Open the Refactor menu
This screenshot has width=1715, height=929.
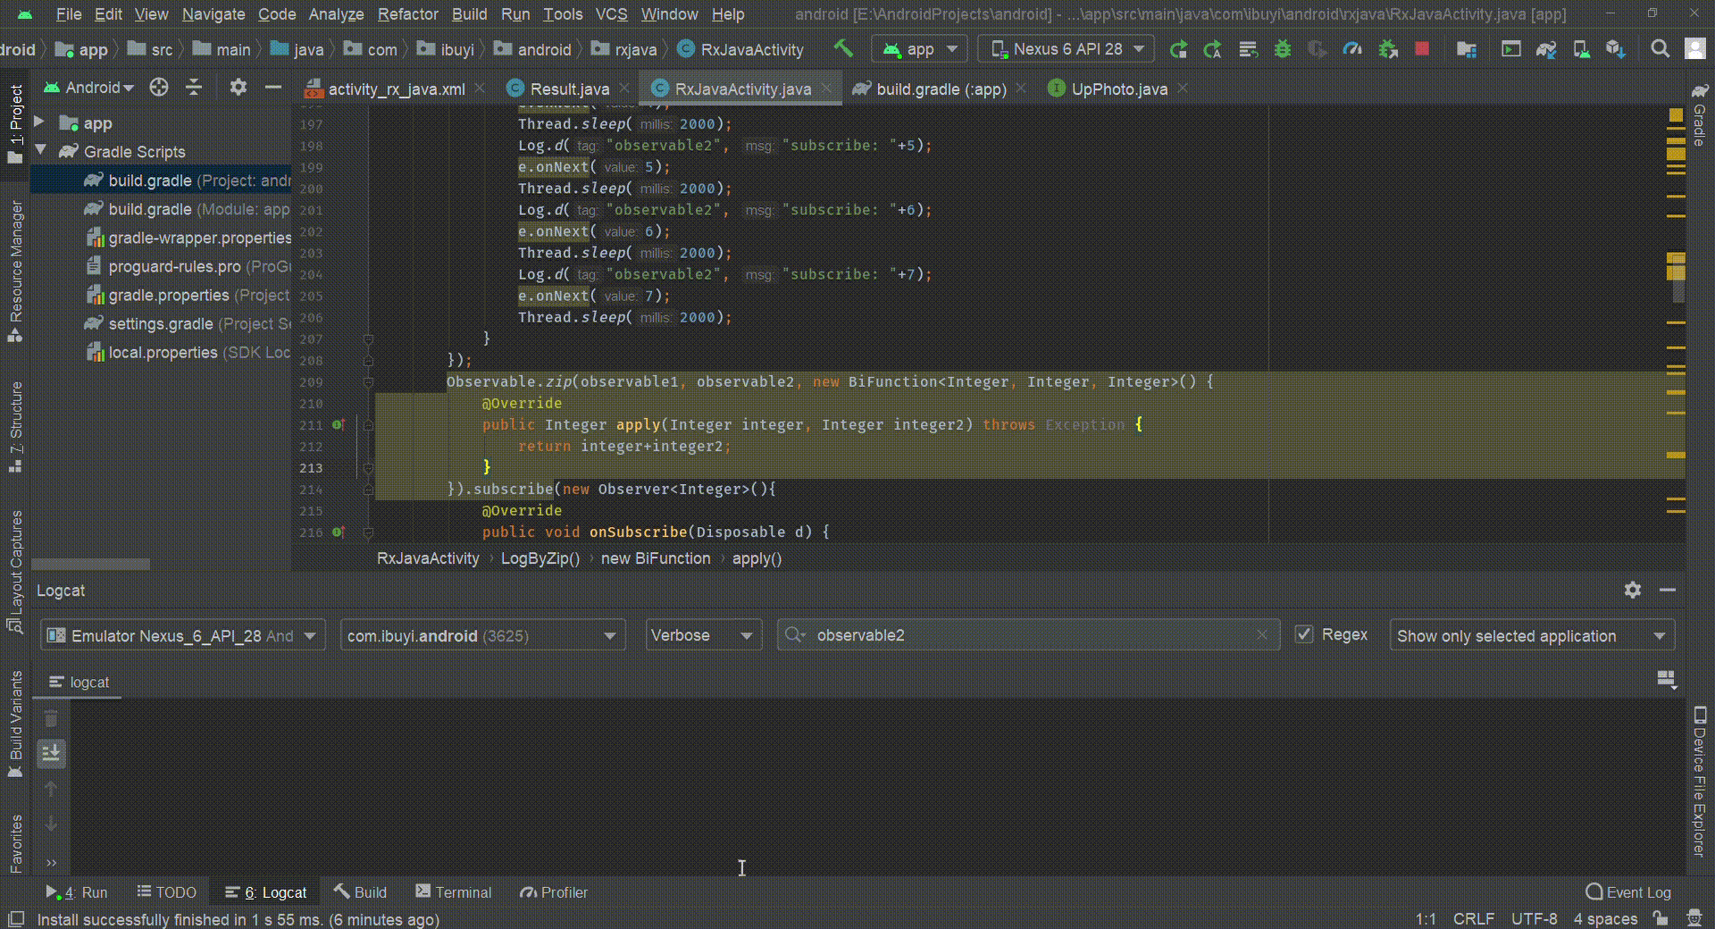[x=407, y=14]
